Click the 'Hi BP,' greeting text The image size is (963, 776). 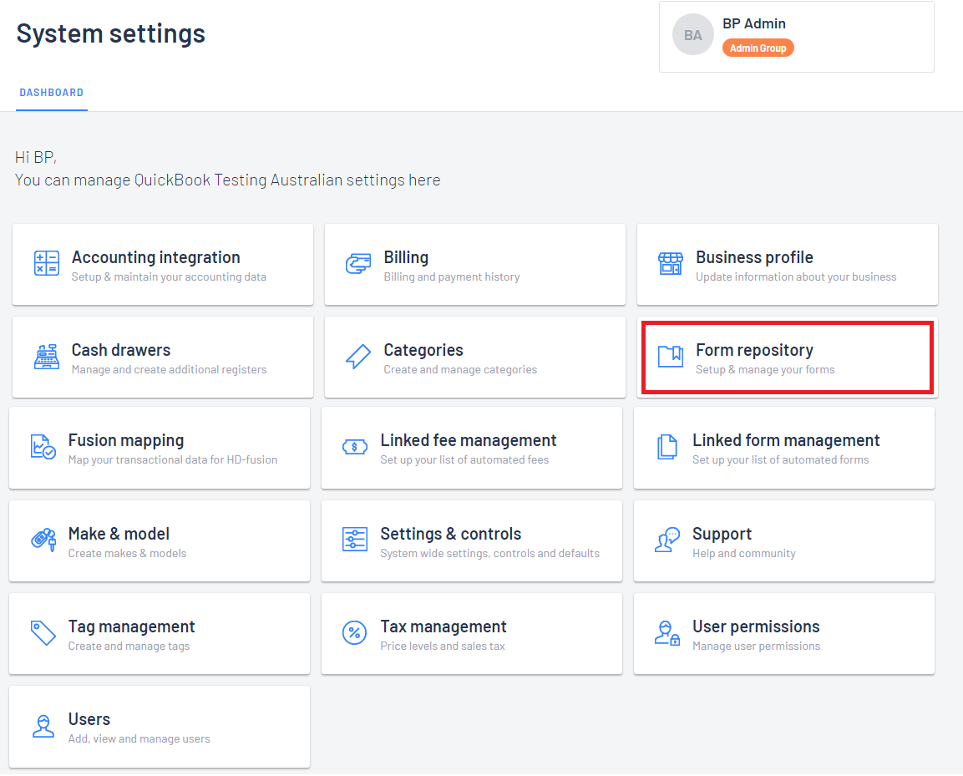(x=36, y=158)
